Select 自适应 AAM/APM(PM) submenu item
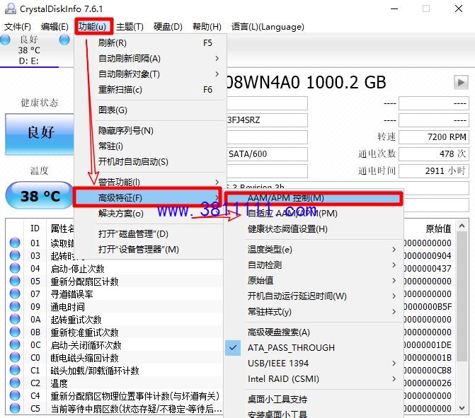Viewport: 475px width, 418px height. 313,214
